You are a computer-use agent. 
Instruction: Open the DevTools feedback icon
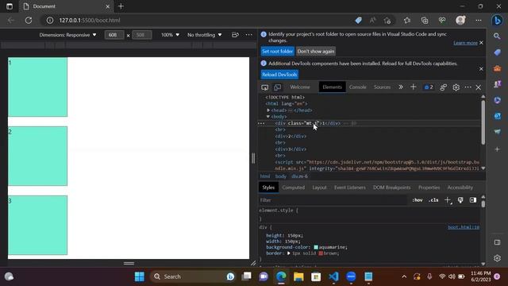(x=443, y=87)
